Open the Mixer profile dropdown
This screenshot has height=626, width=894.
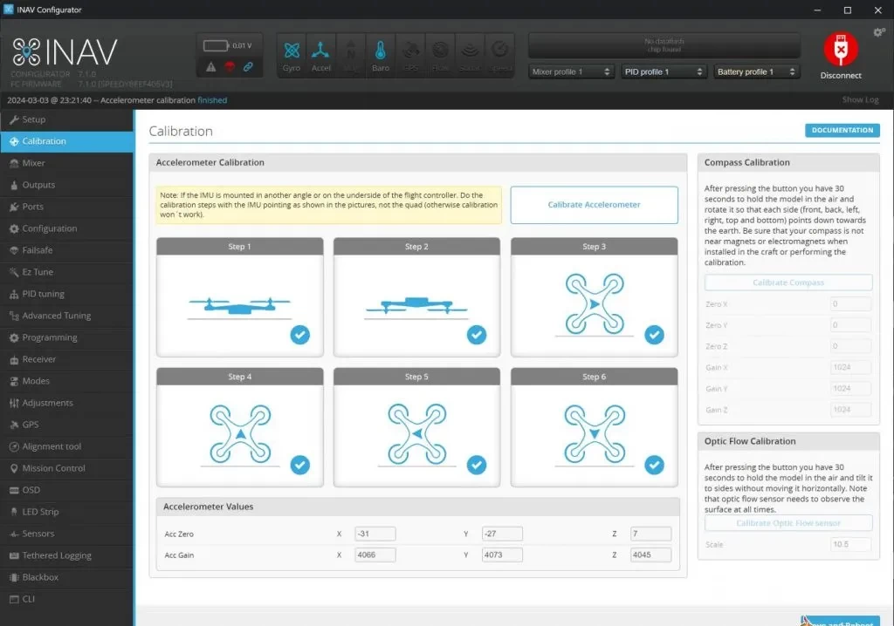[x=571, y=71]
